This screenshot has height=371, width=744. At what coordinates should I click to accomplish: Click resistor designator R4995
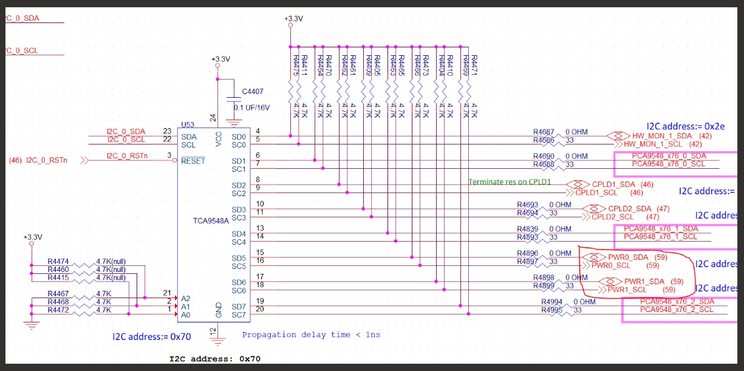coord(553,310)
